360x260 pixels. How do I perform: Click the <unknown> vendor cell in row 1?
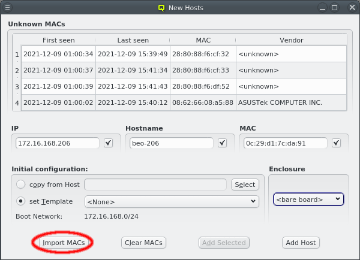(x=291, y=54)
